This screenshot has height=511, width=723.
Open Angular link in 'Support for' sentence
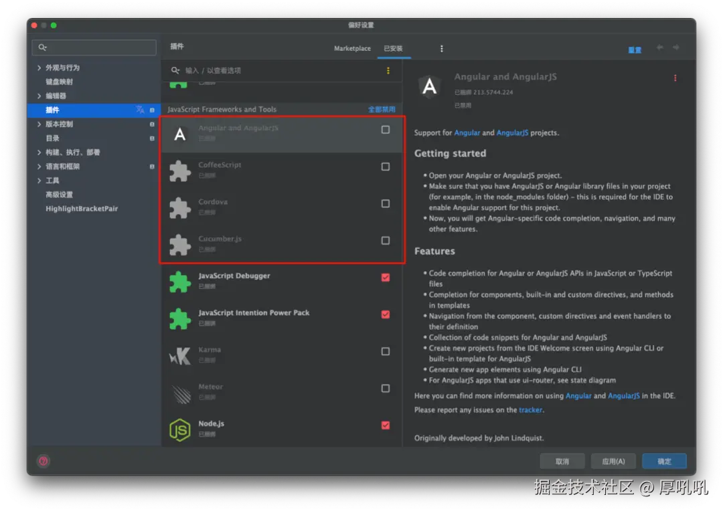(x=467, y=132)
